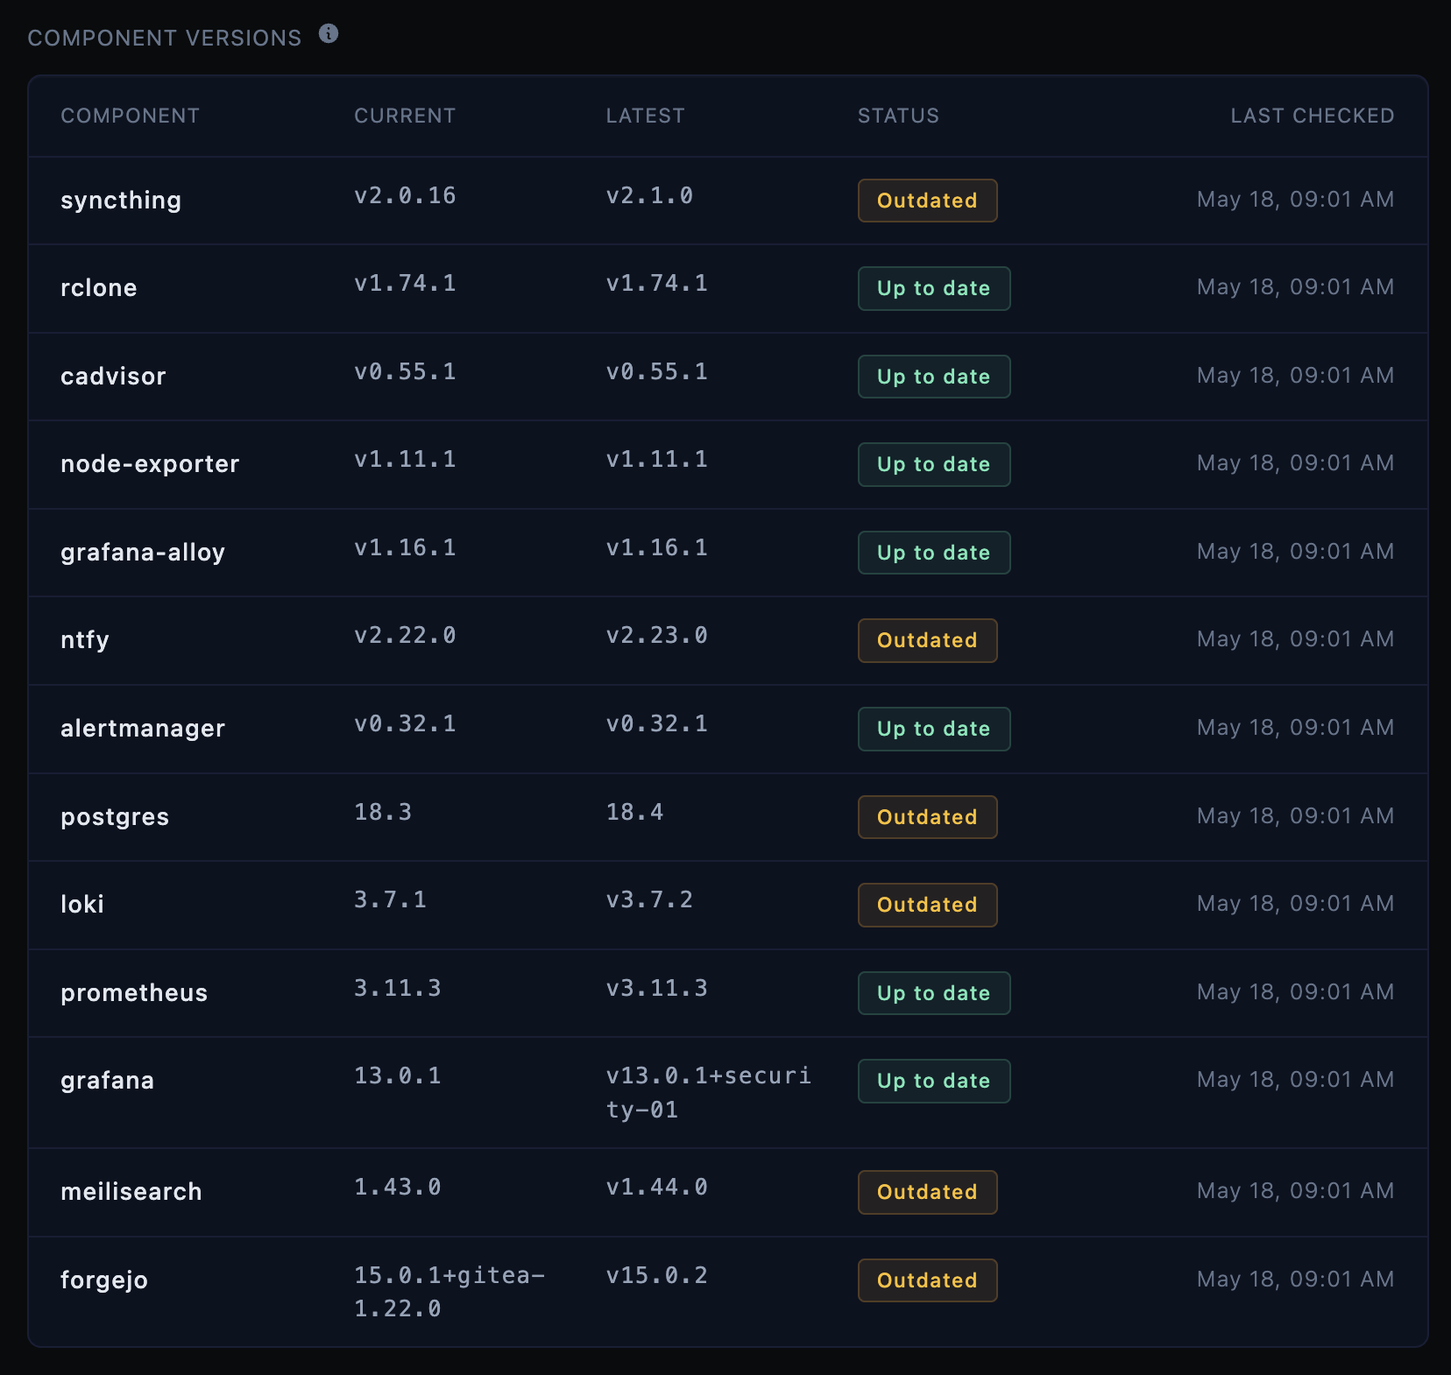Click ntfy current version v2.22.0
Image resolution: width=1451 pixels, height=1375 pixels.
coord(405,635)
